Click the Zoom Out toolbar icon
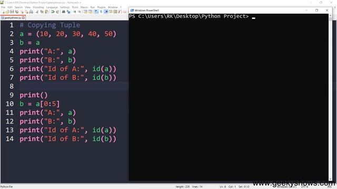337x189 pixels. (80, 12)
